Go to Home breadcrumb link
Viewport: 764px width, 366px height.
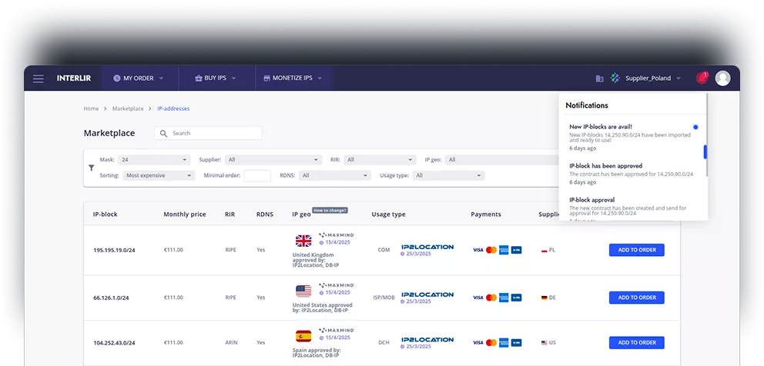pos(91,108)
